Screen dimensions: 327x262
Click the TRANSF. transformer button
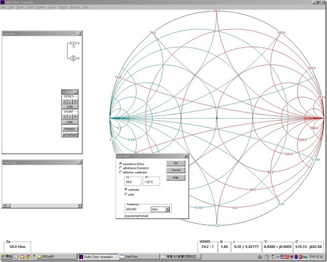click(70, 129)
